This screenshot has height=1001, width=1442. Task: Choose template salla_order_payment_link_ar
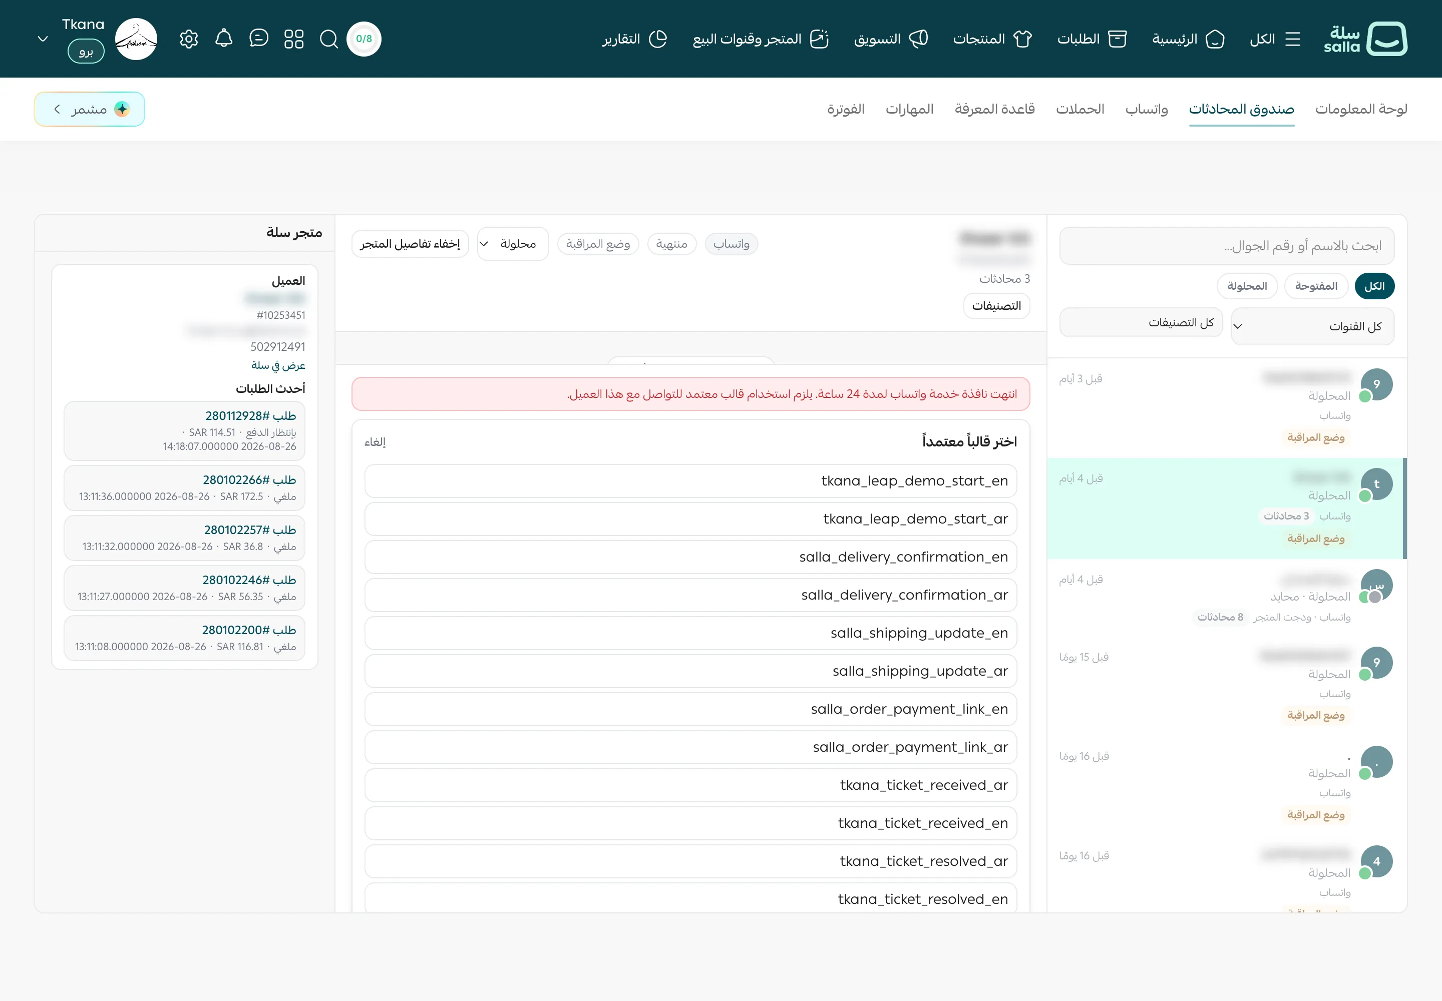coord(690,748)
